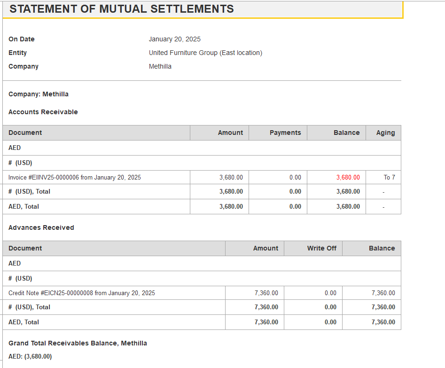Viewport: 445px width, 368px height.
Task: Click Invoice #EIINV25-0000006 document row
Action: point(202,178)
